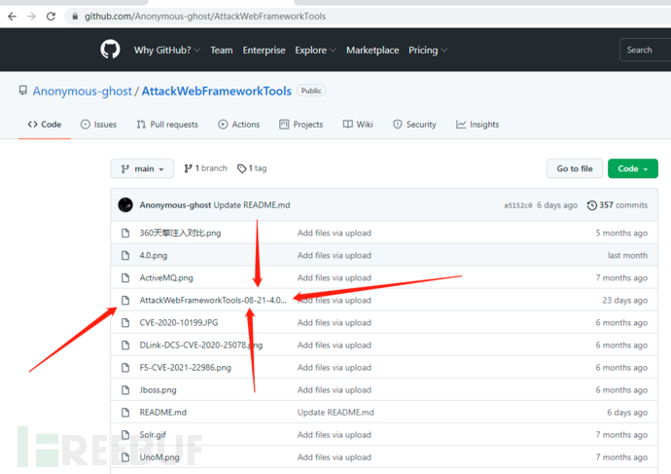Open the Insights tab
Screen dimensions: 671x474
click(477, 125)
